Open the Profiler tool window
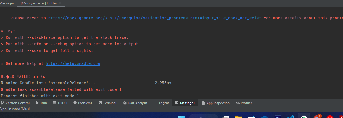 pyautogui.click(x=244, y=103)
